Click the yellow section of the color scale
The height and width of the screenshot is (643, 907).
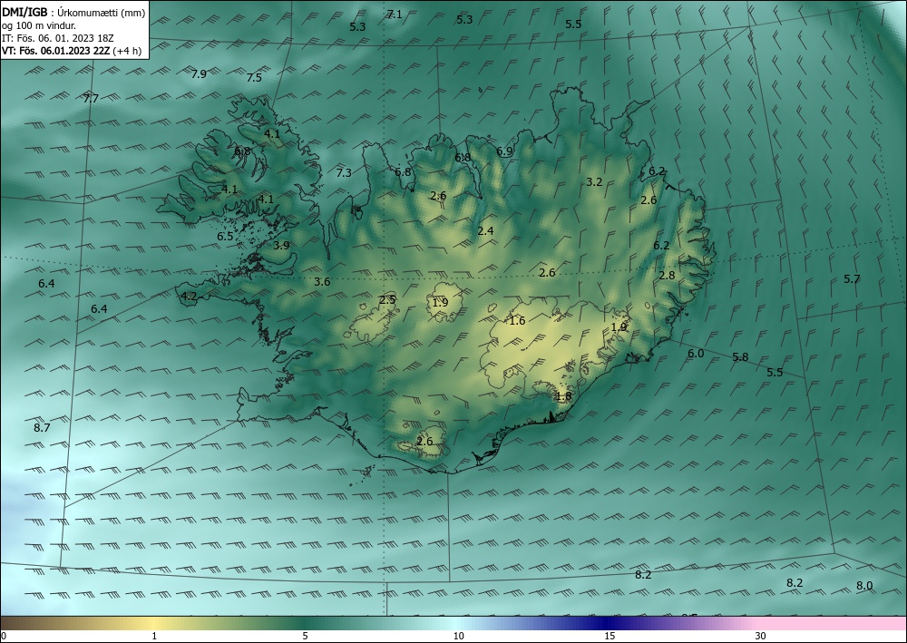153,623
